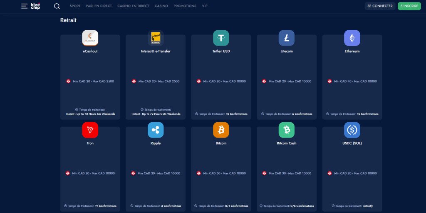426x213 pixels.
Task: Click Canadian flag icon in Tron card
Action: 68,173
